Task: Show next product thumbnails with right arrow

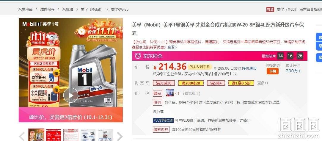Action: pyautogui.click(x=120, y=136)
